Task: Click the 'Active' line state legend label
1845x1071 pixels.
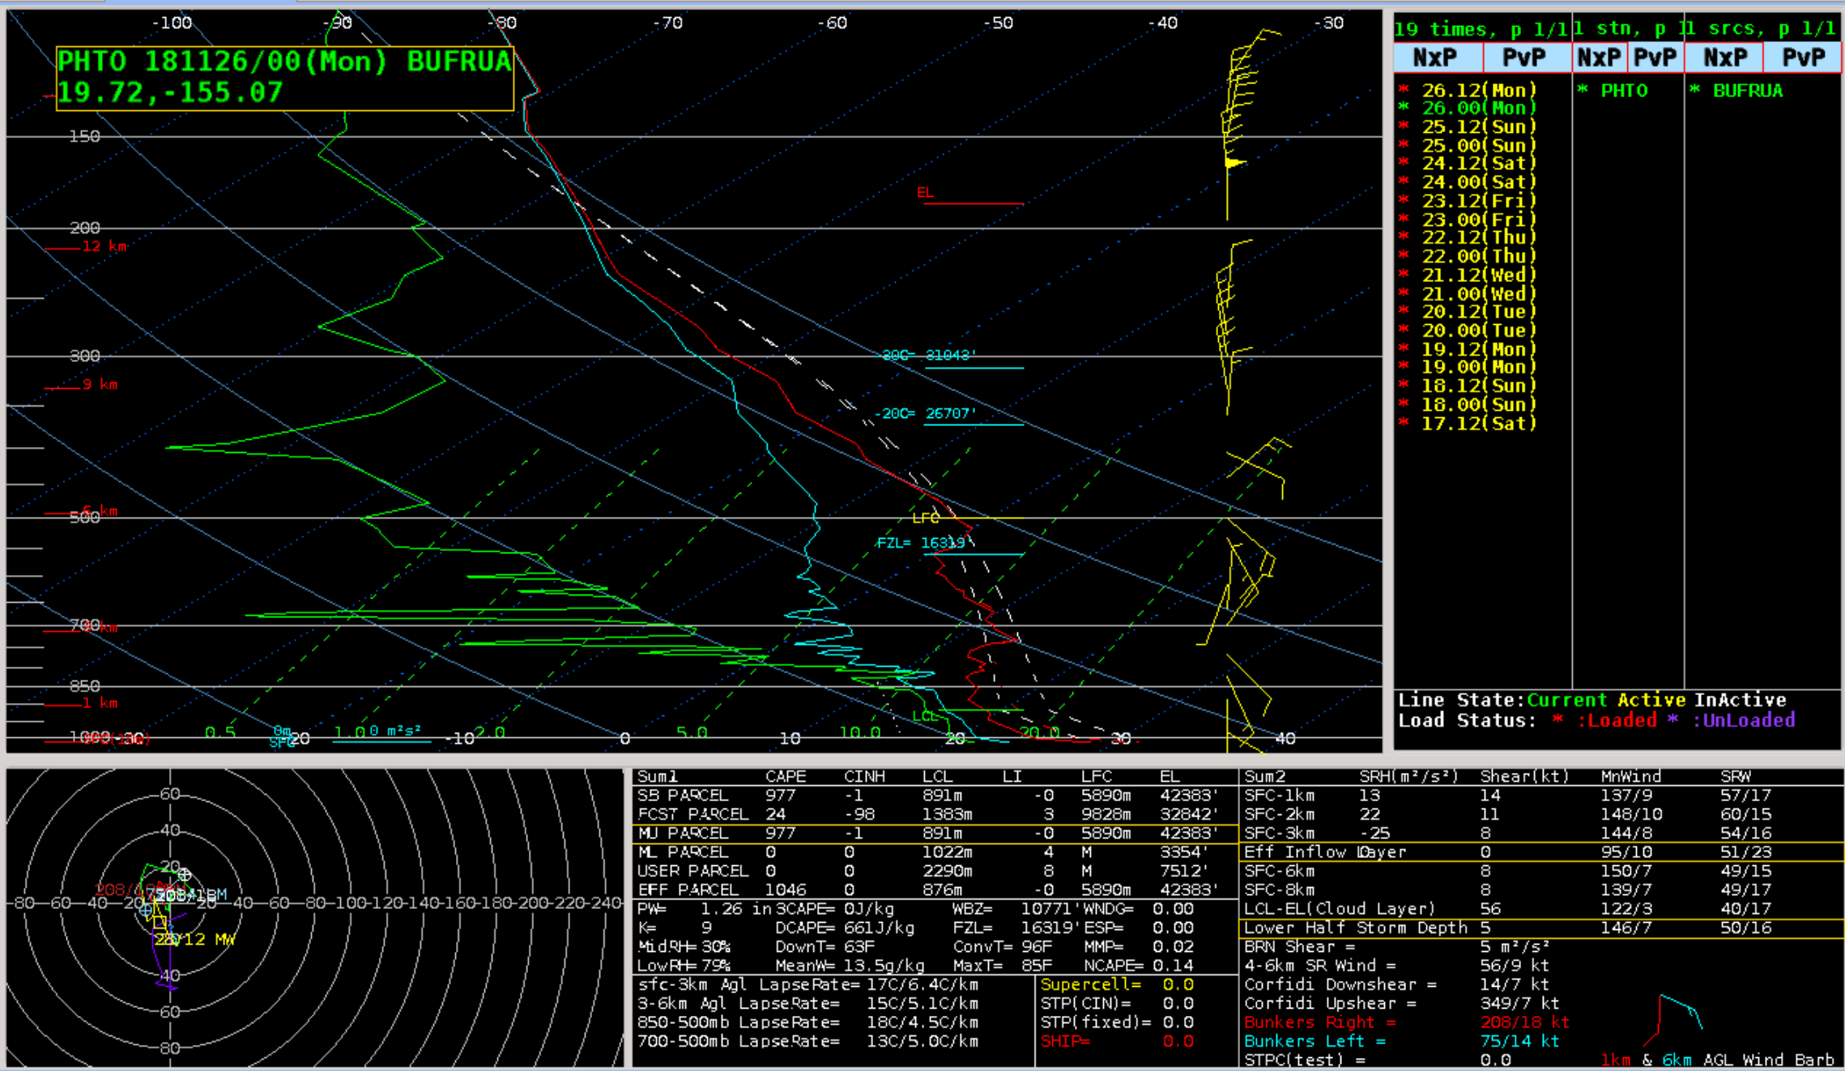Action: pos(1651,700)
